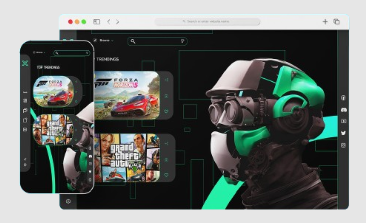Viewport: 366px width, 223px height.
Task: Go forward using browser forward arrow
Action: [117, 22]
